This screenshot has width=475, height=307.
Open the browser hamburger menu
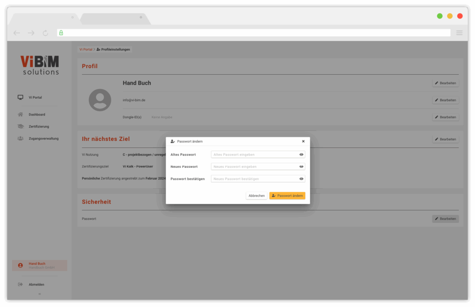coord(459,33)
